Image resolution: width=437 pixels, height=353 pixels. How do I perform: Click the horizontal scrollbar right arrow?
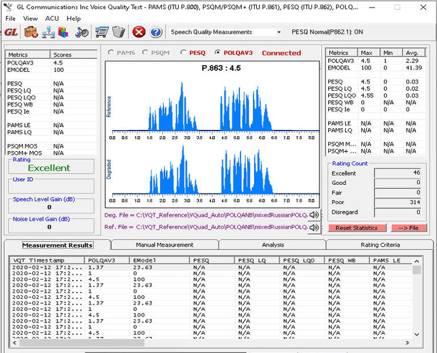point(408,342)
